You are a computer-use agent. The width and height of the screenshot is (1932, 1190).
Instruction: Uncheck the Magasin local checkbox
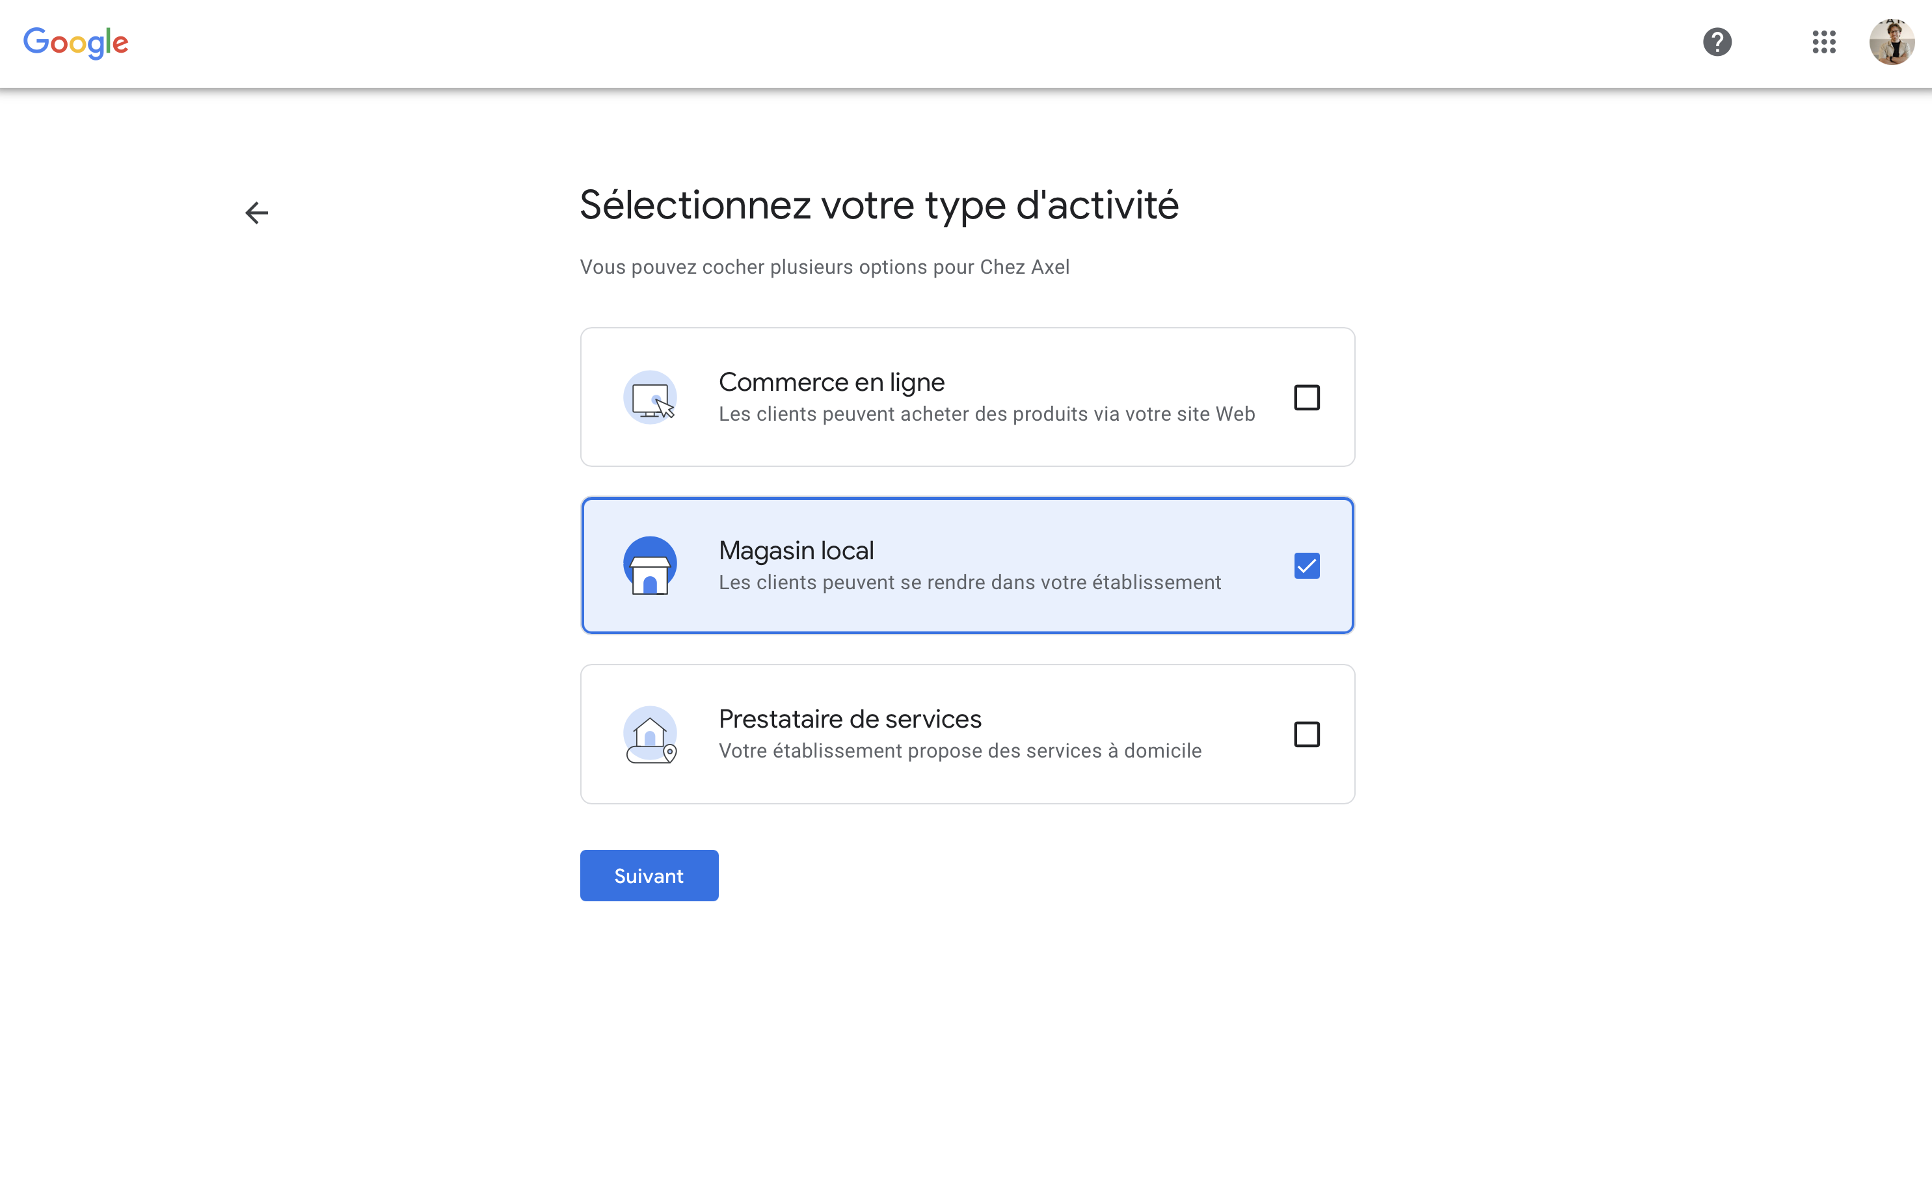1306,566
